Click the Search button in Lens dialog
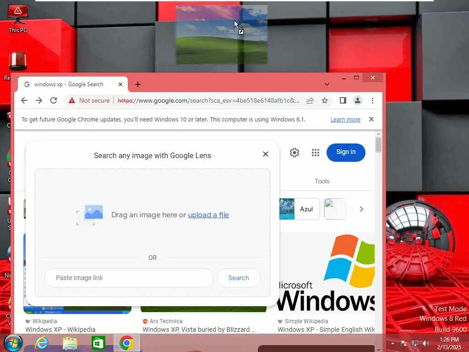This screenshot has height=352, width=469. tap(239, 278)
